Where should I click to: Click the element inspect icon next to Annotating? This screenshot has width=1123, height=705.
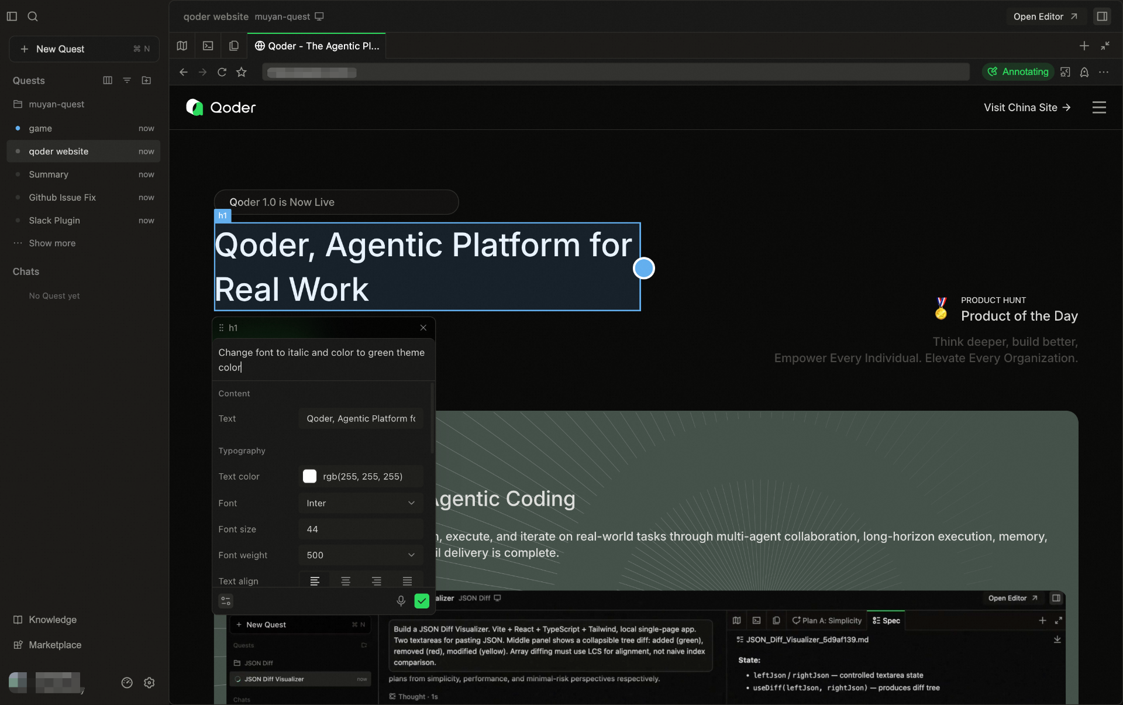tap(1065, 72)
